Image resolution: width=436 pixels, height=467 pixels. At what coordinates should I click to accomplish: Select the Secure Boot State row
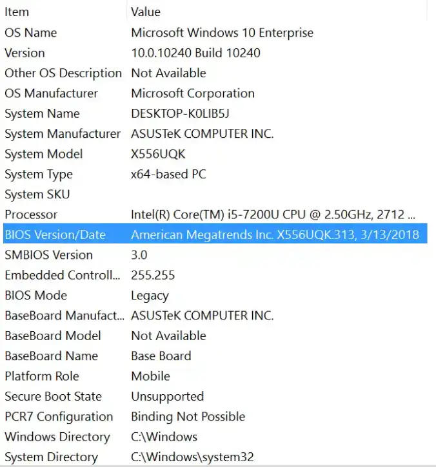53,397
